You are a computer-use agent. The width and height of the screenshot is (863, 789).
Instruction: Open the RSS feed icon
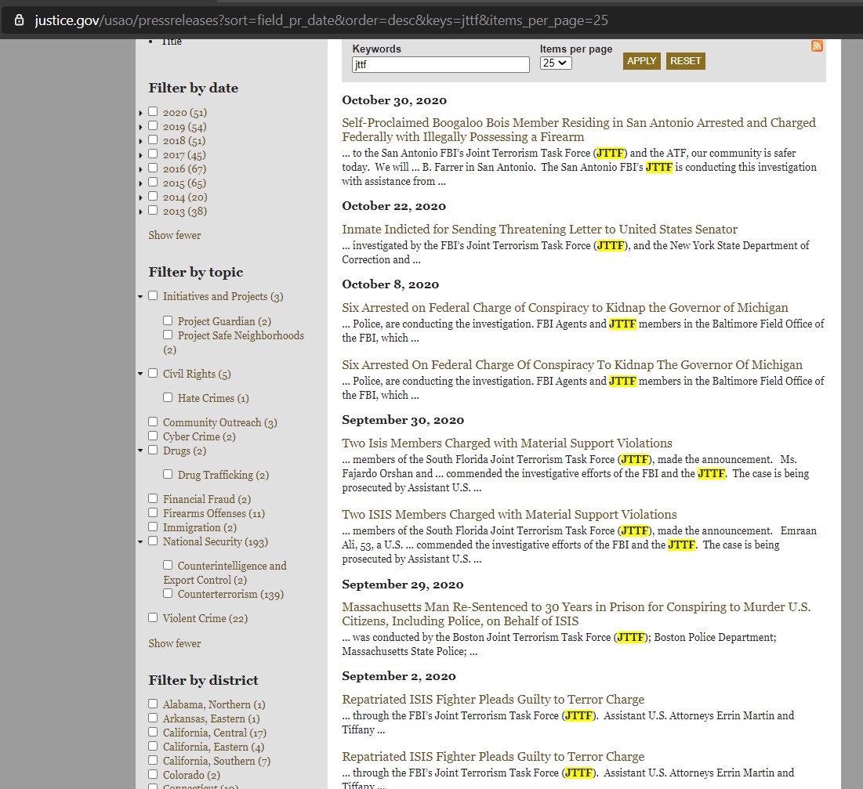coord(817,45)
